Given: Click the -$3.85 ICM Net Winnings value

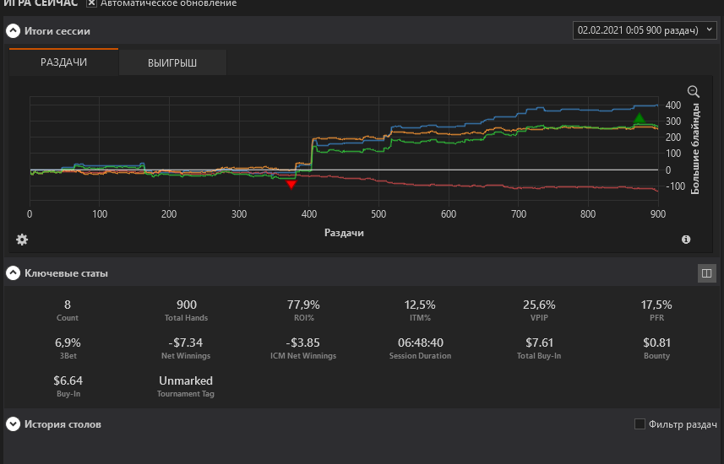Looking at the screenshot, I should (x=303, y=343).
